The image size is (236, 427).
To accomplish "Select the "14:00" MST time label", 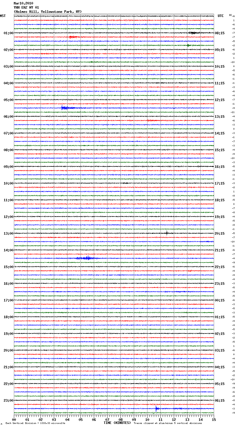I will (9, 250).
